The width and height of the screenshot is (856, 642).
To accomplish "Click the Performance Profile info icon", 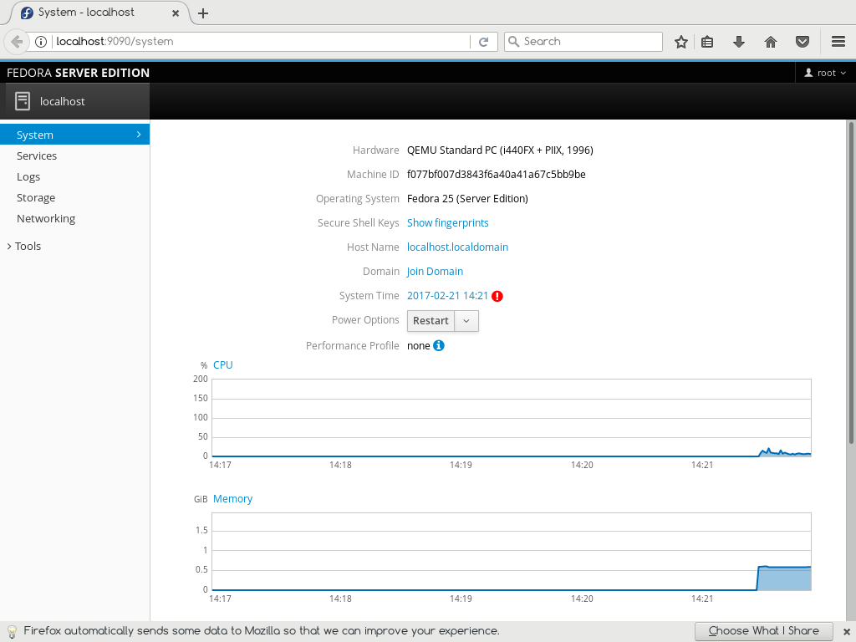I will pyautogui.click(x=438, y=345).
